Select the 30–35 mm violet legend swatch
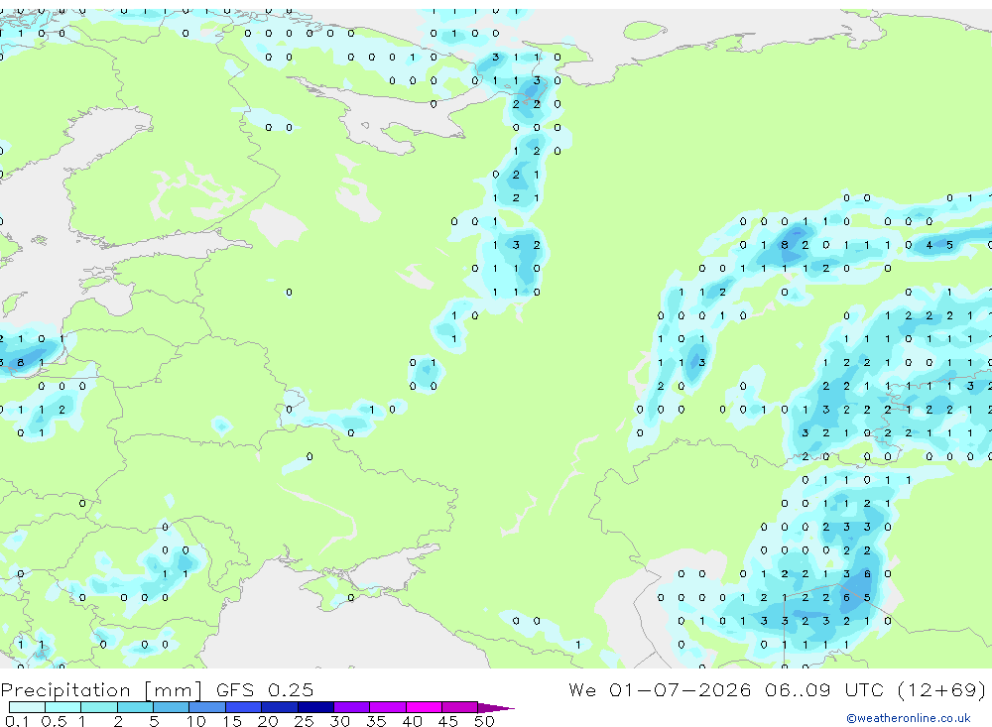The image size is (992, 727). [352, 707]
